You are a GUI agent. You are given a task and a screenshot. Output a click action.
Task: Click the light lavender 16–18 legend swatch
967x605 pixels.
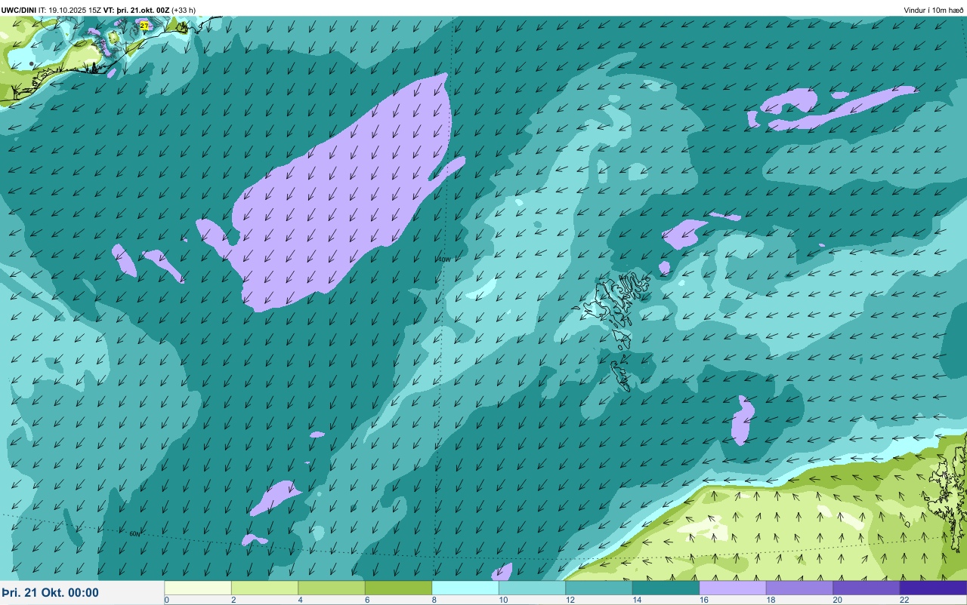pyautogui.click(x=733, y=588)
